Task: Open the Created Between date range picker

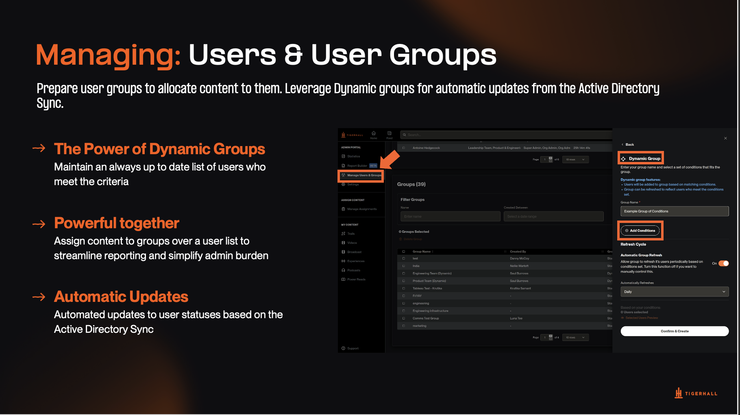Action: coord(554,216)
